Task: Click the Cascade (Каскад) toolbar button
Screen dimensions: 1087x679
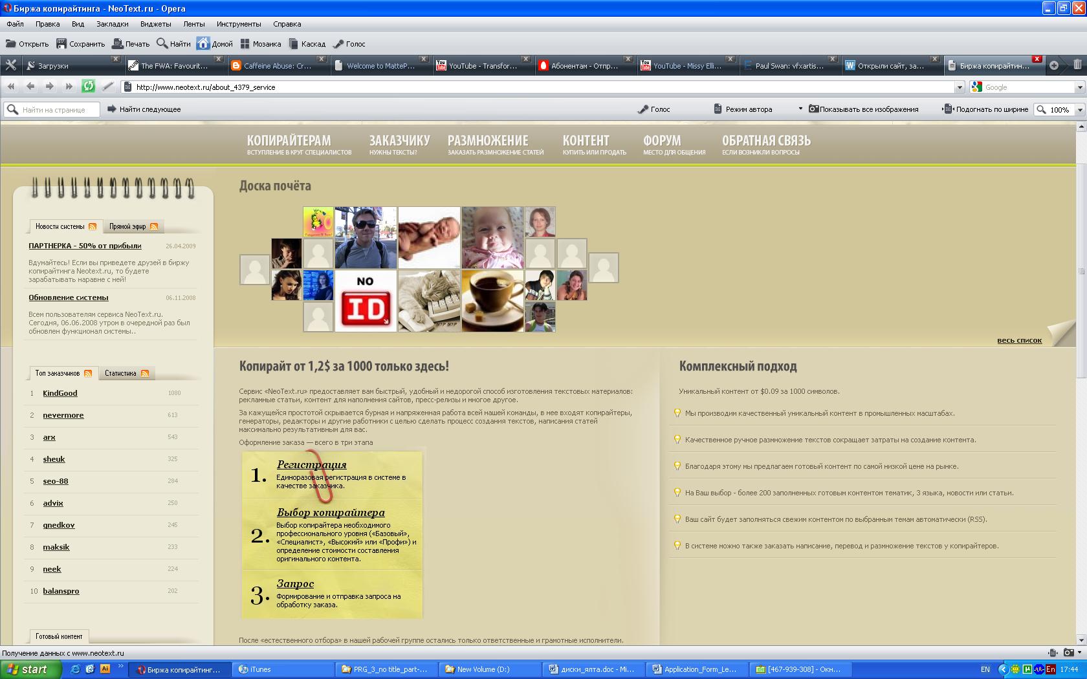Action: coord(307,44)
